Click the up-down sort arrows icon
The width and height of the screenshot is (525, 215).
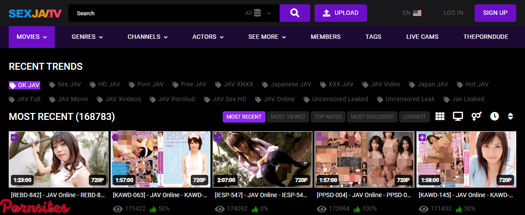510,116
